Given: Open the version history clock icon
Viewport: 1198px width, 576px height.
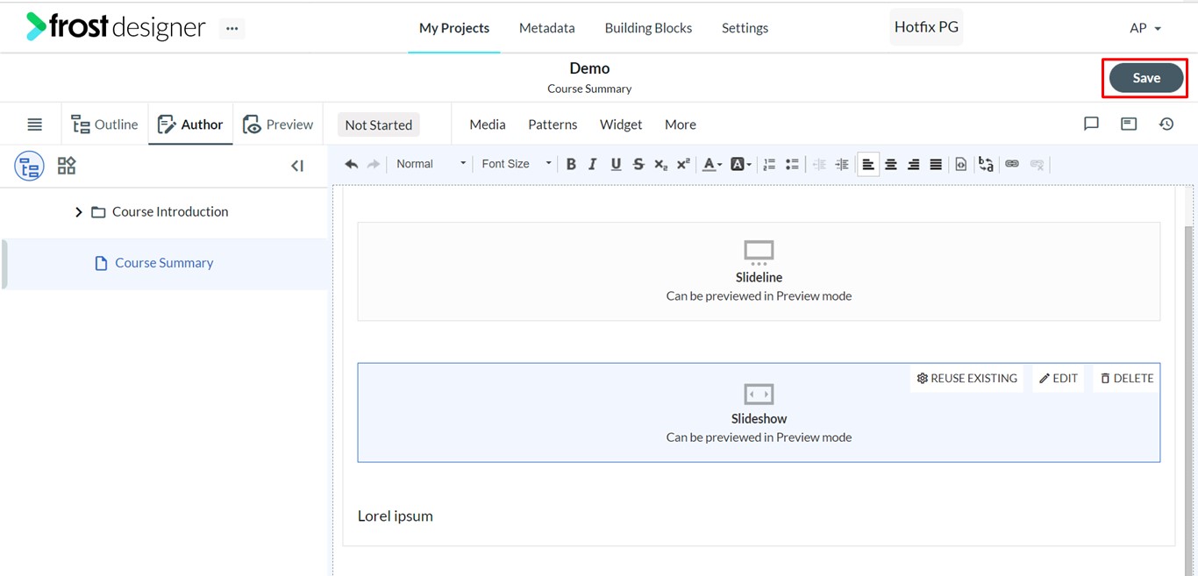Looking at the screenshot, I should pos(1166,124).
